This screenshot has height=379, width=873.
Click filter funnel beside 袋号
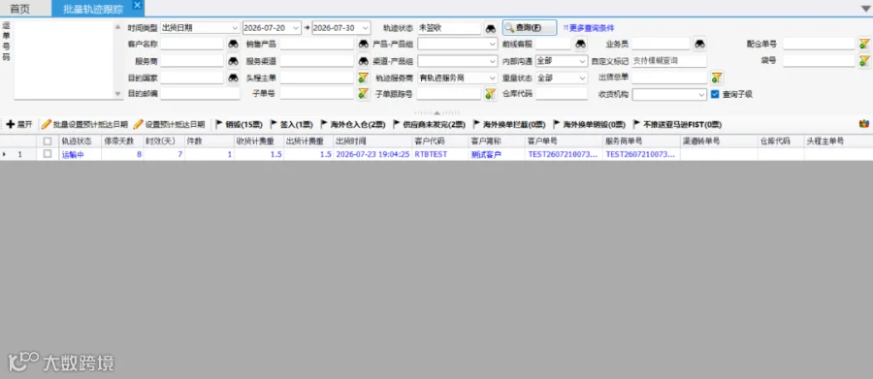863,61
